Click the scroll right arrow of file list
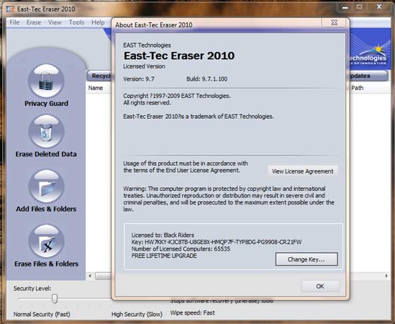The height and width of the screenshot is (324, 395). [386, 276]
